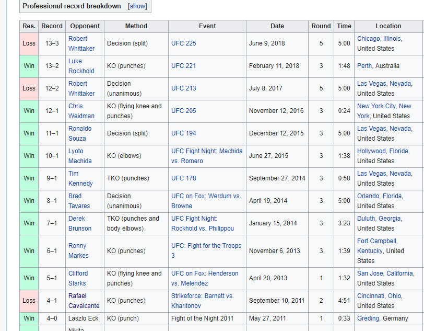
Task: Open the California location link
Action: pyautogui.click(x=399, y=273)
